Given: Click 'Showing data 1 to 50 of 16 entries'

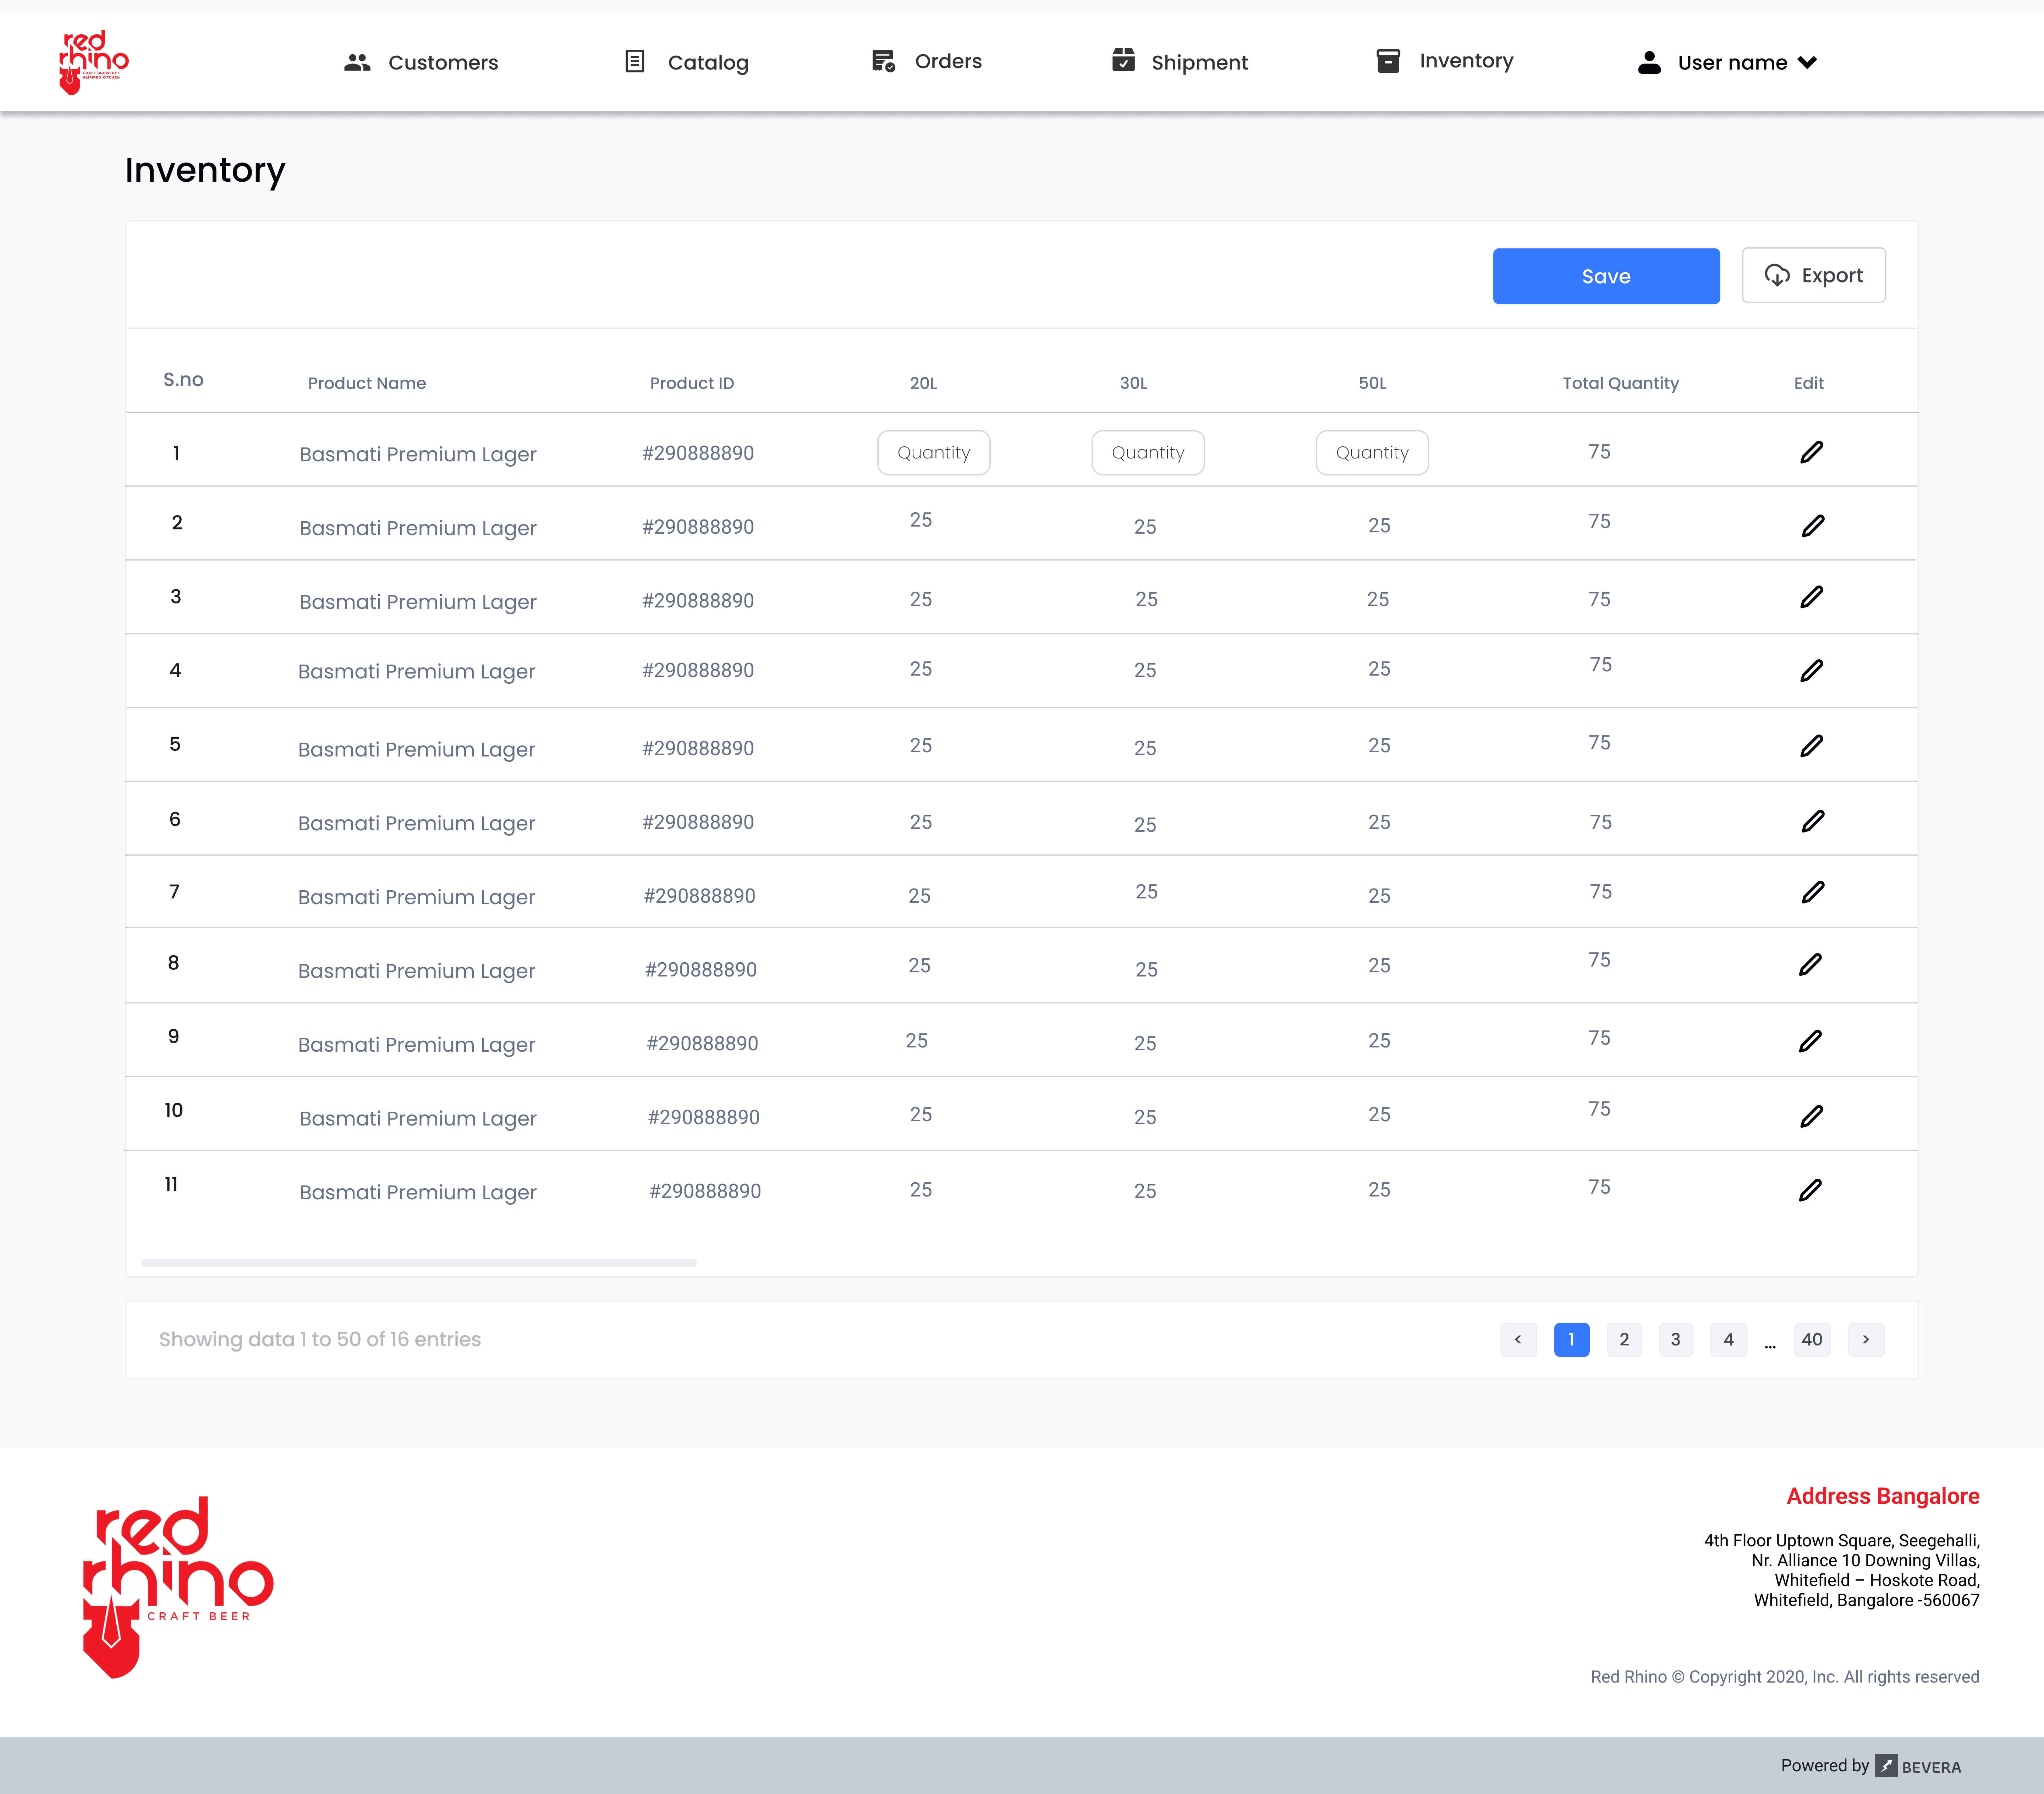Looking at the screenshot, I should pyautogui.click(x=320, y=1339).
